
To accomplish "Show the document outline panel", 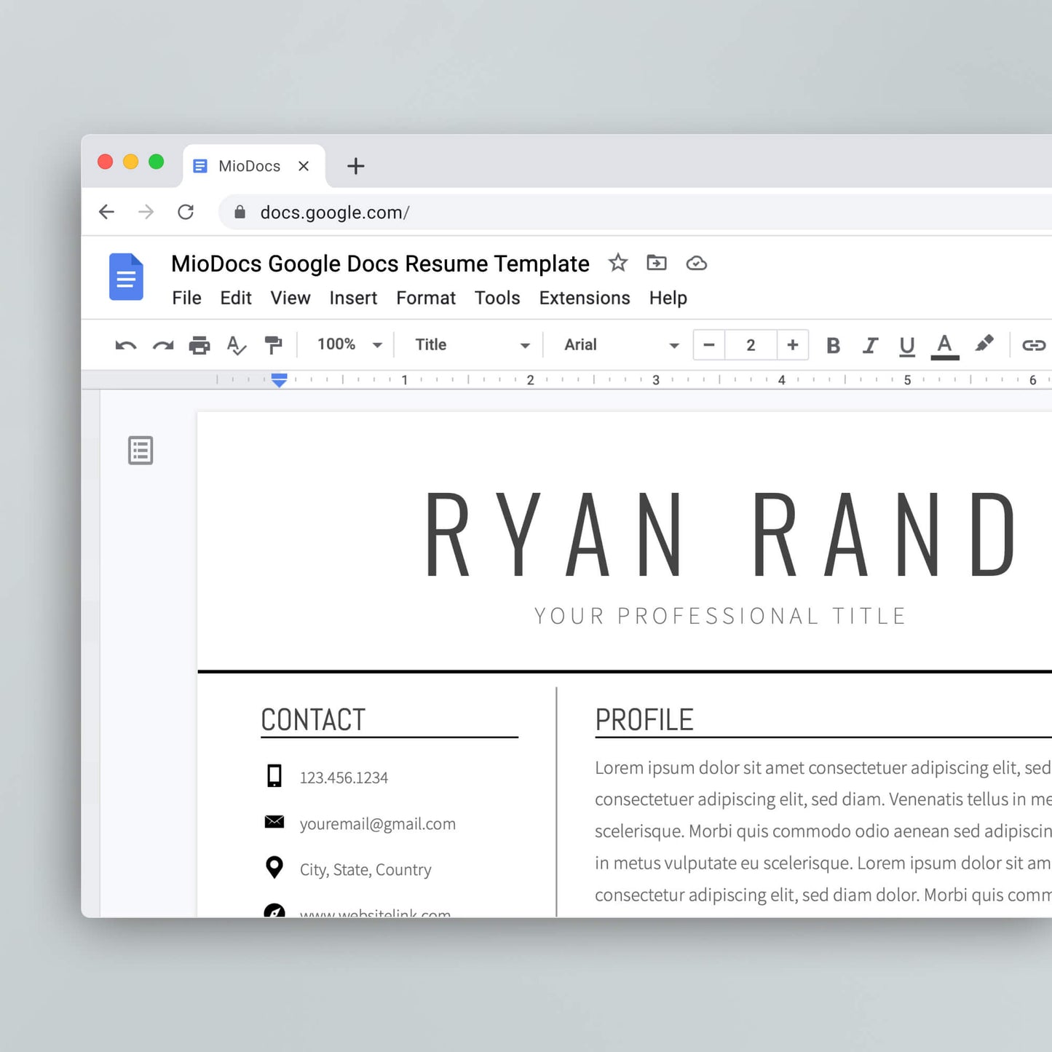I will (x=141, y=451).
